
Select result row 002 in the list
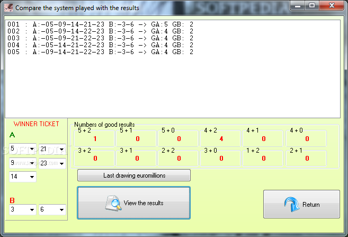tap(100, 31)
